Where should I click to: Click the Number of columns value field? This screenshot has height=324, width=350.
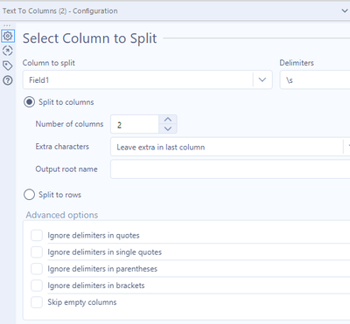[135, 125]
